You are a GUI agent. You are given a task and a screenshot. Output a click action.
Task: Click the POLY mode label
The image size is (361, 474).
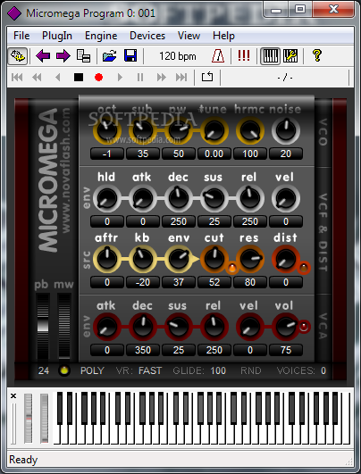click(92, 370)
